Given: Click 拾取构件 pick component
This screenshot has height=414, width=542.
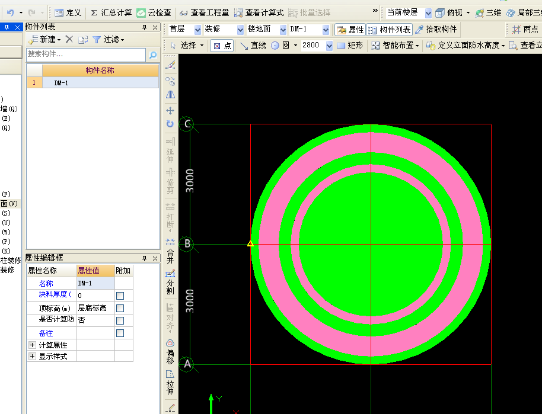Looking at the screenshot, I should pos(436,30).
